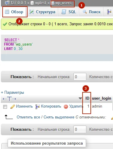Click the red delete icon in admin row
This screenshot has width=113, height=149.
click(66, 107)
